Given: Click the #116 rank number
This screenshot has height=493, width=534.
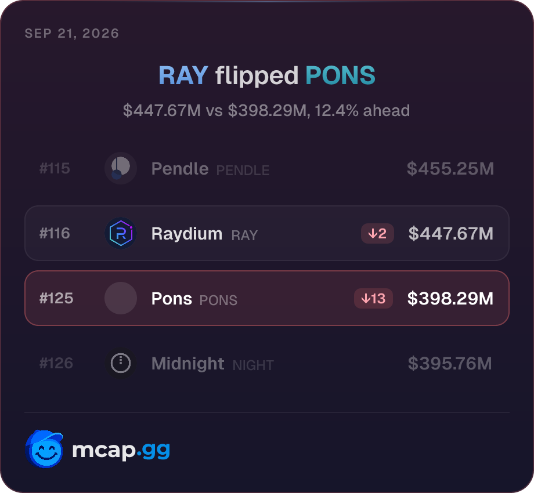Looking at the screenshot, I should (x=55, y=233).
